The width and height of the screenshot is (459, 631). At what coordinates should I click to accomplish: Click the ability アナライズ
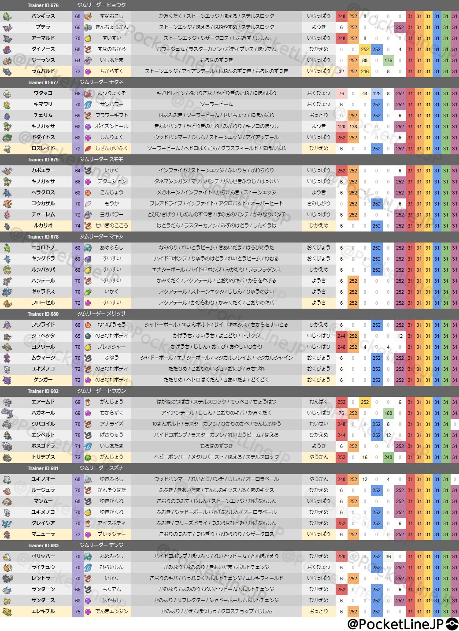click(112, 424)
